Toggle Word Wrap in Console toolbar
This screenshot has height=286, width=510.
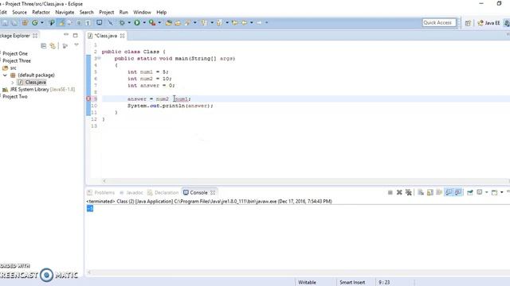coord(439,192)
